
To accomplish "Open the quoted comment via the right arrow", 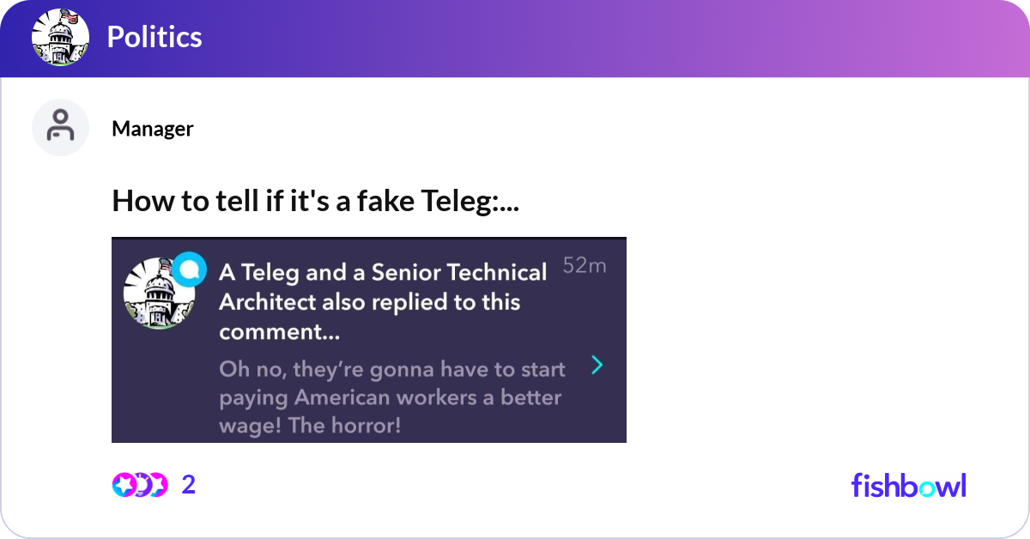I will (x=597, y=365).
